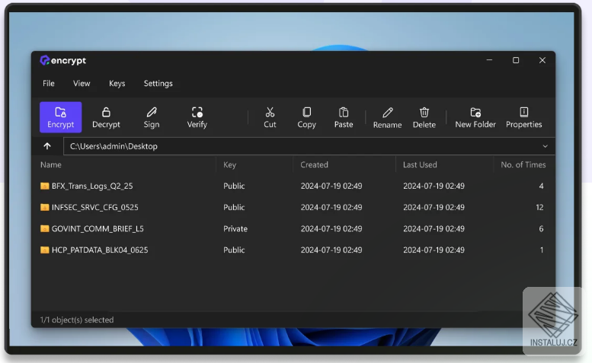Sort by the Created column header

[x=314, y=164]
